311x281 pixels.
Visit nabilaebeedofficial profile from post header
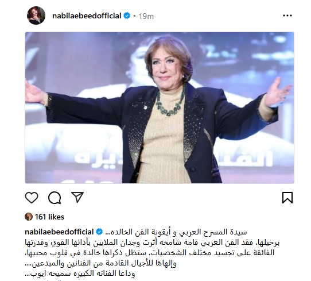[x=87, y=16]
